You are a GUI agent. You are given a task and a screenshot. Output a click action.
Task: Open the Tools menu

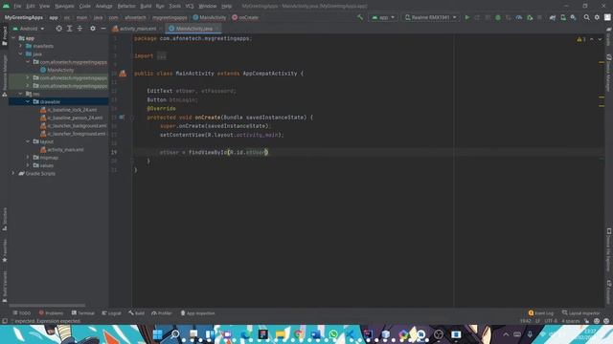pos(174,7)
